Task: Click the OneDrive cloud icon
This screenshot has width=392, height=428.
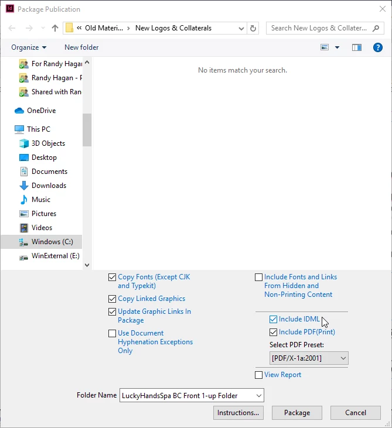Action: tap(19, 111)
